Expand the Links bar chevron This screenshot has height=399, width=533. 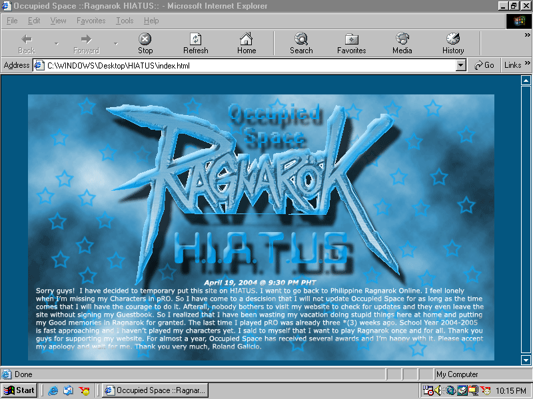527,63
